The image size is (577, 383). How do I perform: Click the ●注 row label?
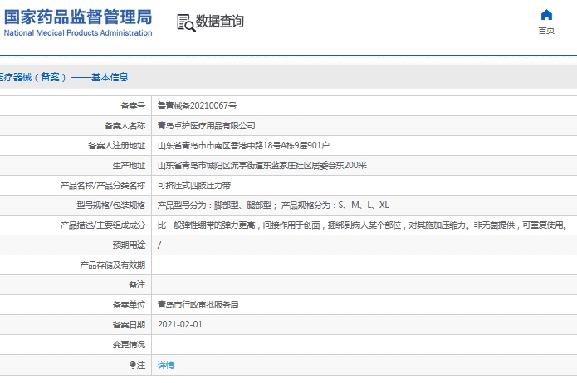coord(138,365)
